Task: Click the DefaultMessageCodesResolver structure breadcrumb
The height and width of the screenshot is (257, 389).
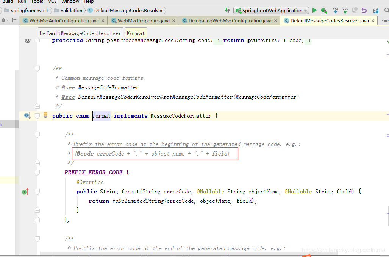Action: 80,33
